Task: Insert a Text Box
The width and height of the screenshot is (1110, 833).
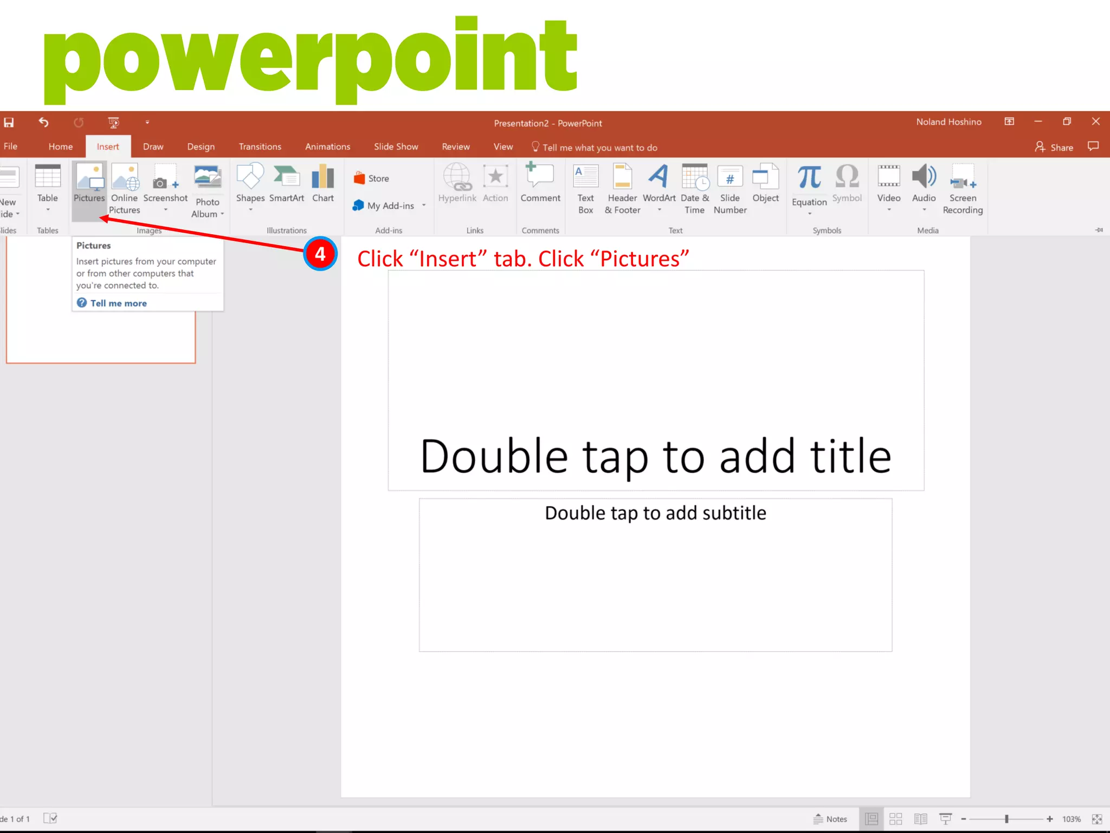Action: [586, 190]
